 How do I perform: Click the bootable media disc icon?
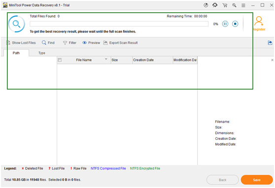point(206,5)
